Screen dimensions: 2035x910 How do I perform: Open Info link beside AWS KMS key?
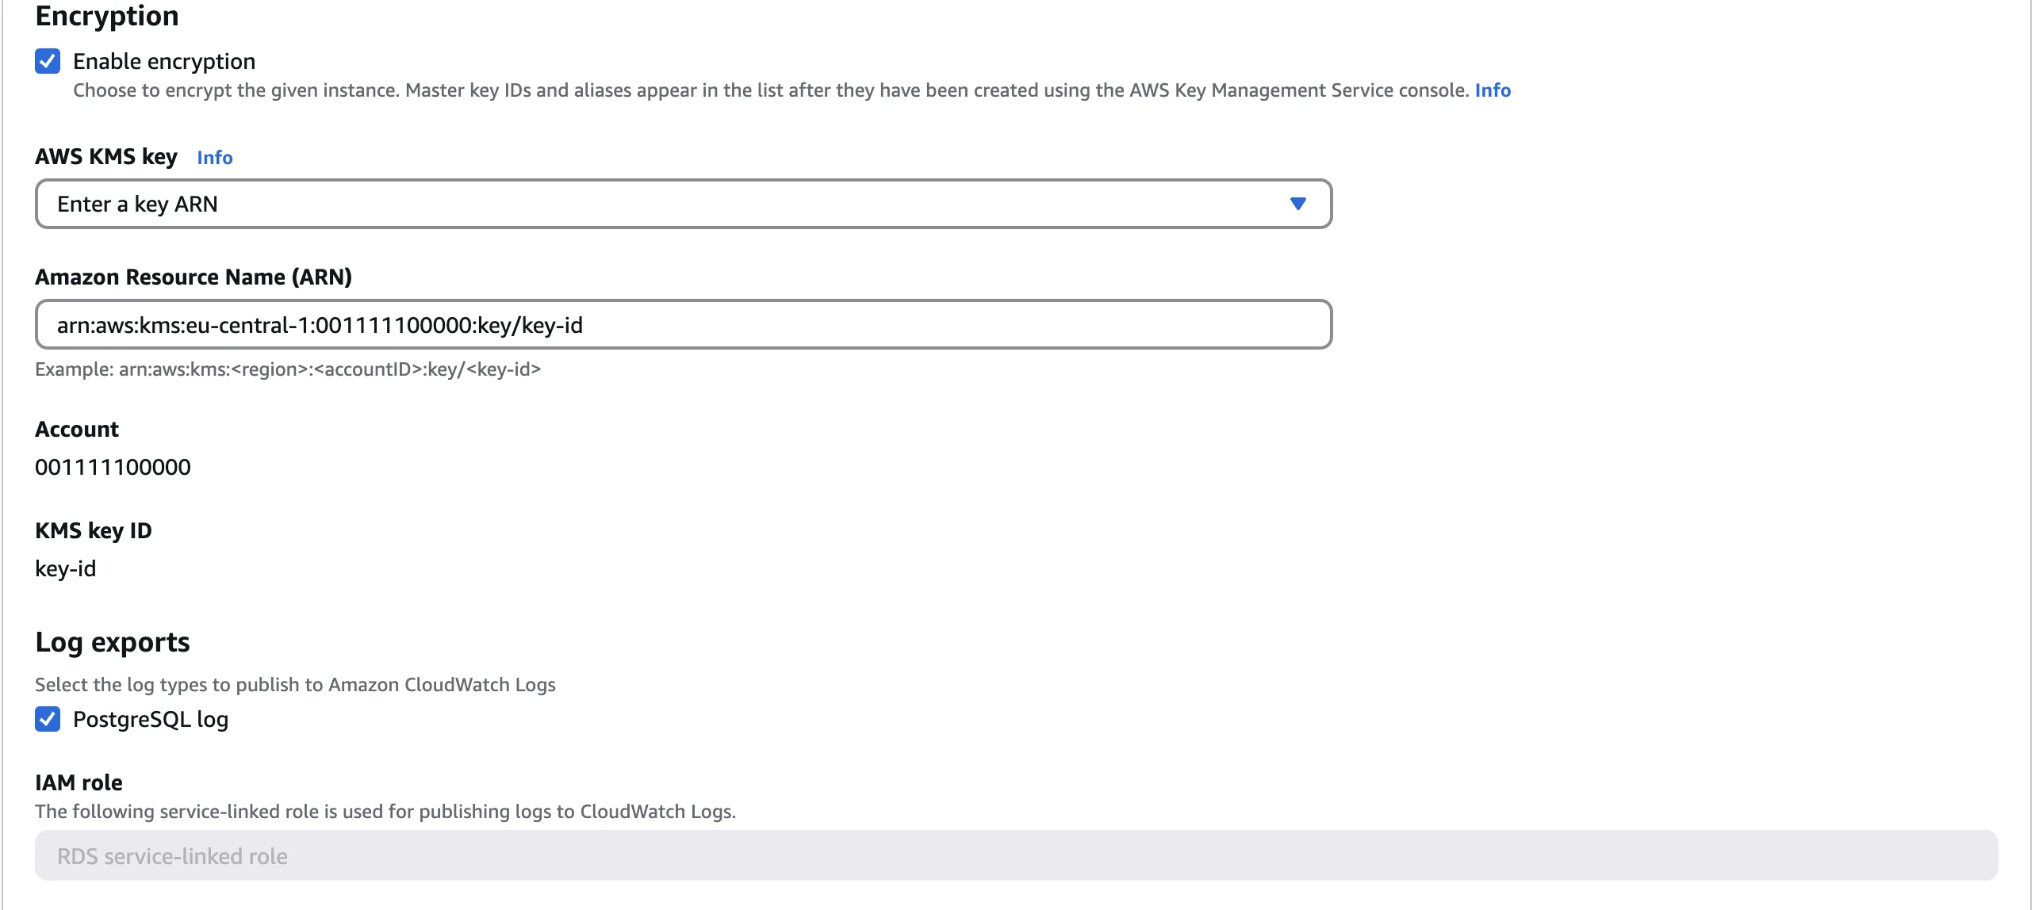(x=214, y=158)
